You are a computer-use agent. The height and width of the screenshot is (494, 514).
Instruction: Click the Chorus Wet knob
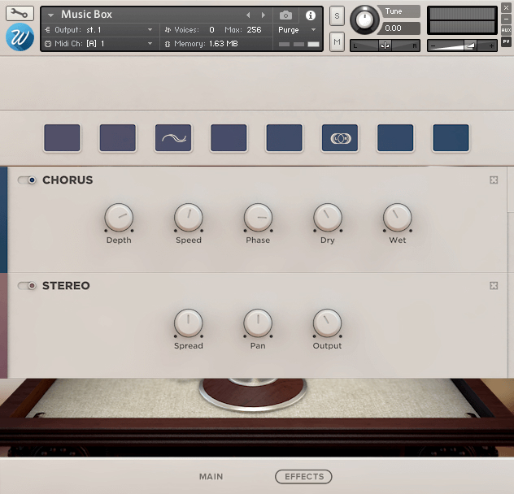398,217
